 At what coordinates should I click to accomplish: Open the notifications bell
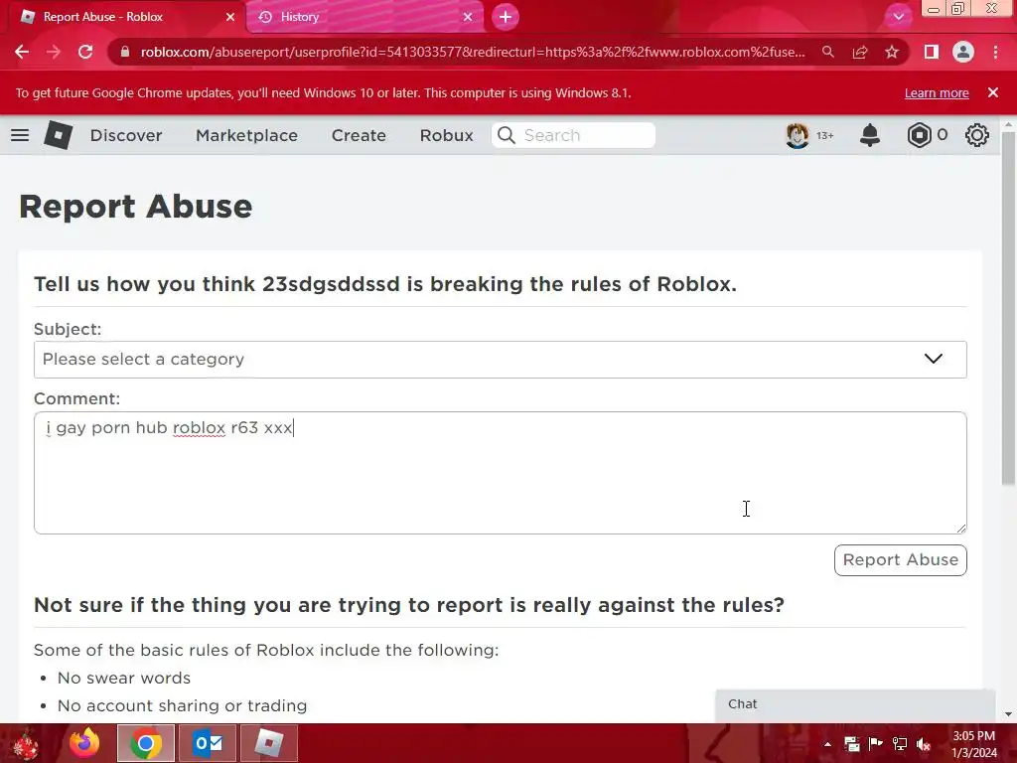click(x=870, y=135)
